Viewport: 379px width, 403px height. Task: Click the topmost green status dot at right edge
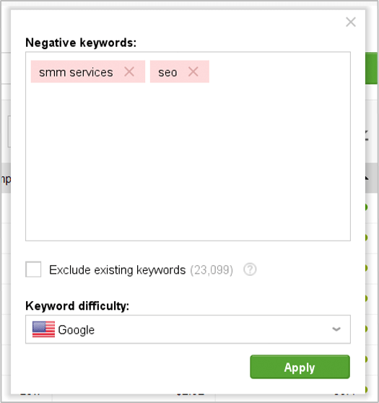[366, 207]
